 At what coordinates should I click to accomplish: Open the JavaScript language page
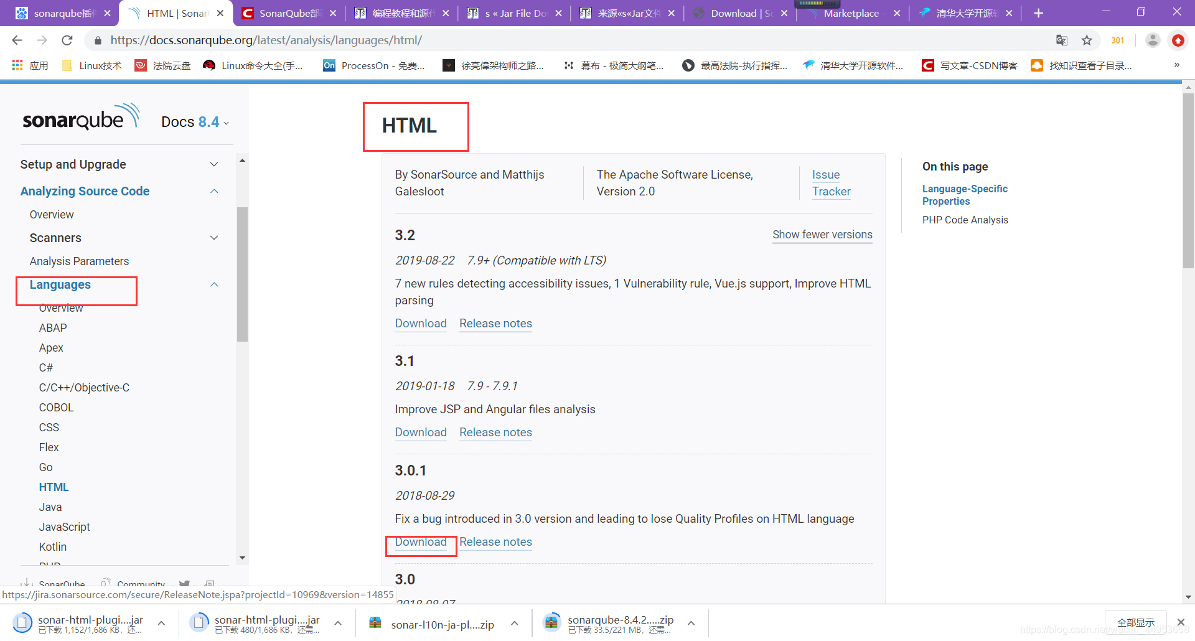64,527
